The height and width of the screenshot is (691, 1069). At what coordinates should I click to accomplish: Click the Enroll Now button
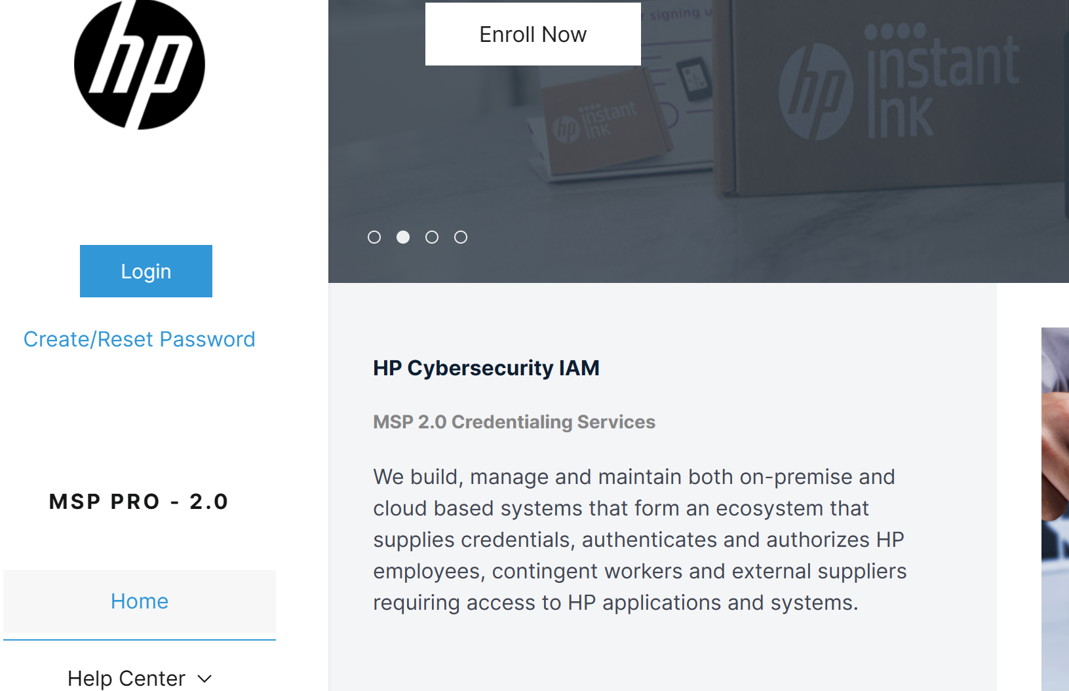(532, 34)
